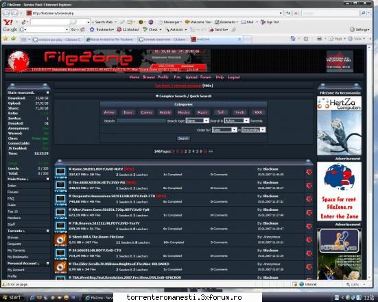Collapse the Stats panel with its toggle square

coord(47,92)
